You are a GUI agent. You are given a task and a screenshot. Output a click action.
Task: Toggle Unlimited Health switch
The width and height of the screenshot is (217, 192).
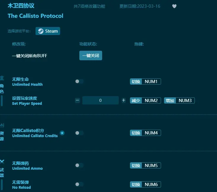coord(79,82)
